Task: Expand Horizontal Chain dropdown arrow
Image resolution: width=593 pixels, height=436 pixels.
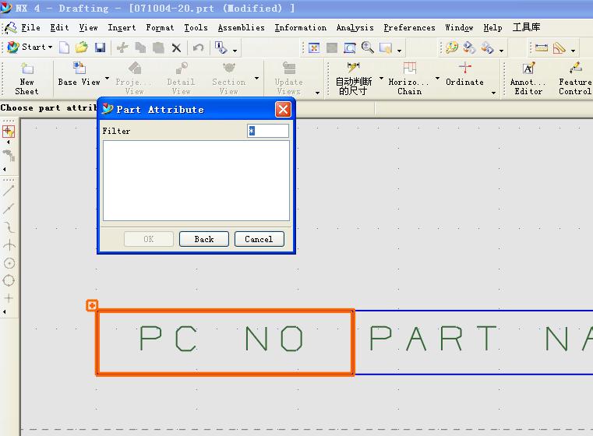Action: [437, 78]
